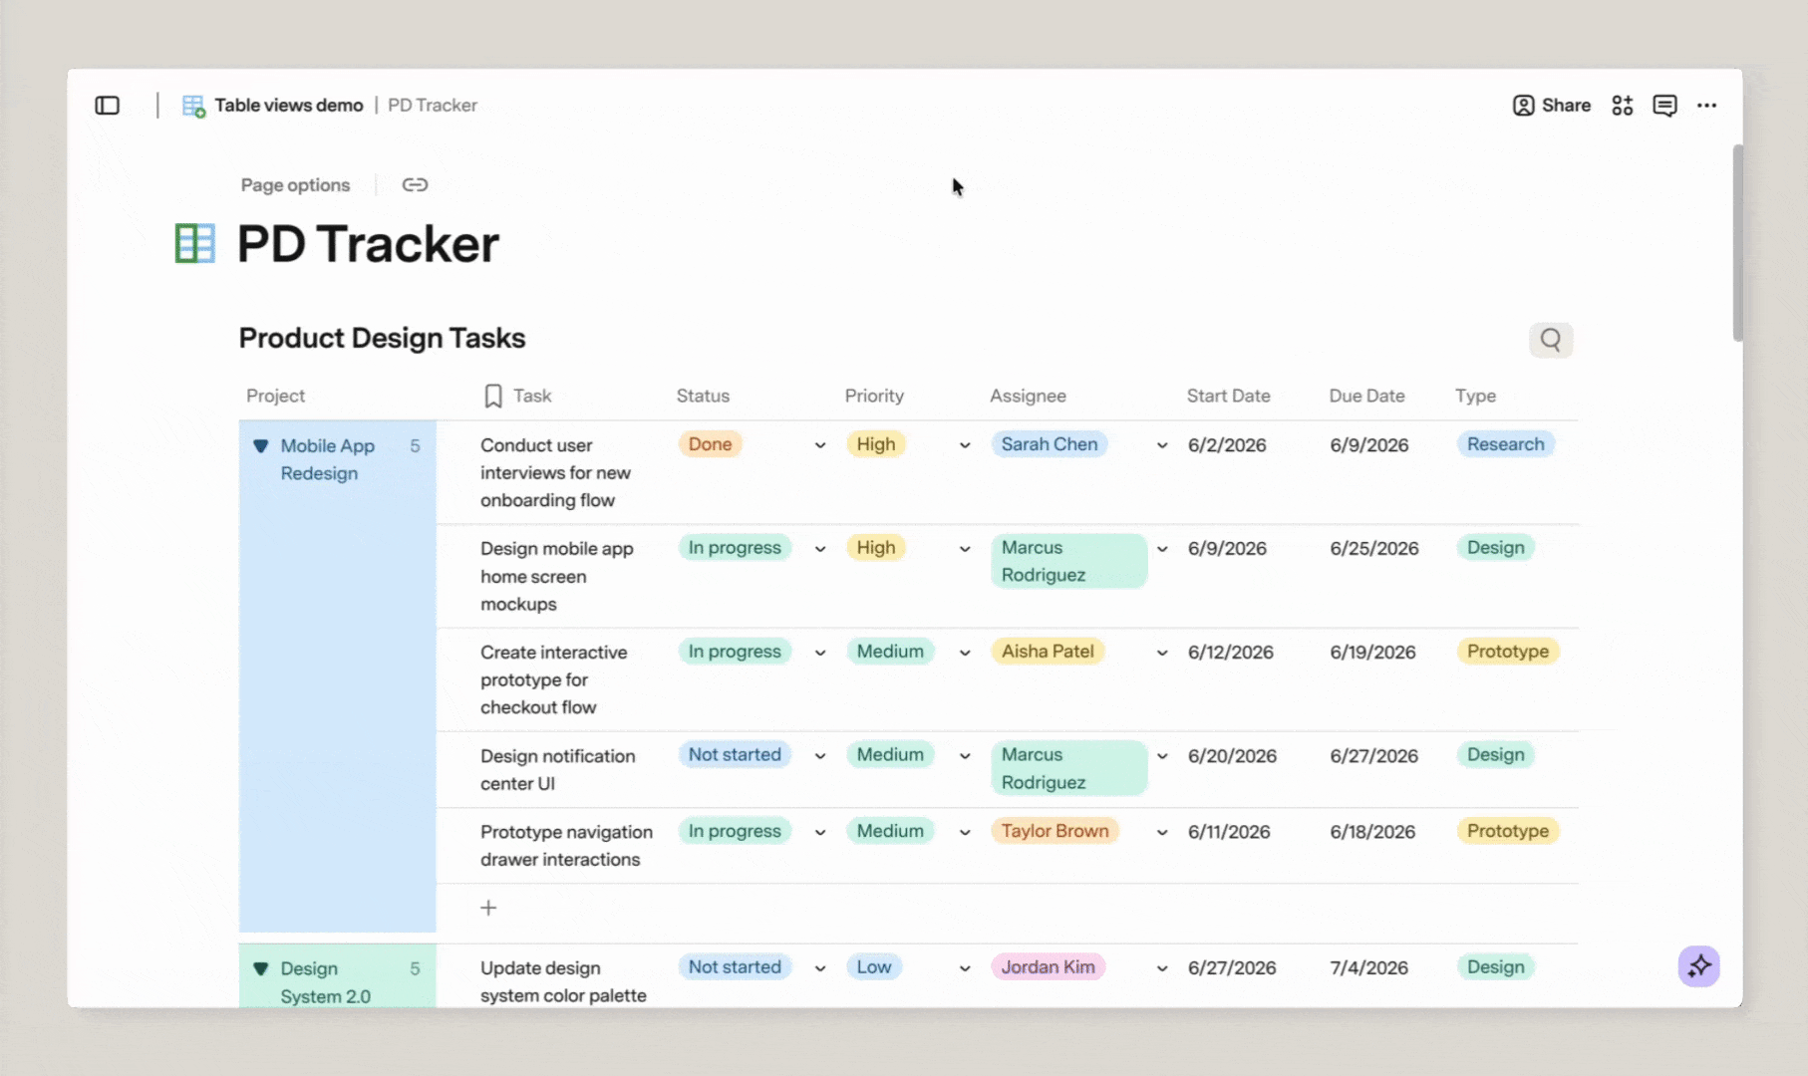Open the three-dot more options menu
This screenshot has height=1076, width=1808.
1707,106
